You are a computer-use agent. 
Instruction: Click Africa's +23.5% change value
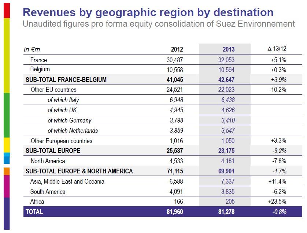tap(277, 202)
